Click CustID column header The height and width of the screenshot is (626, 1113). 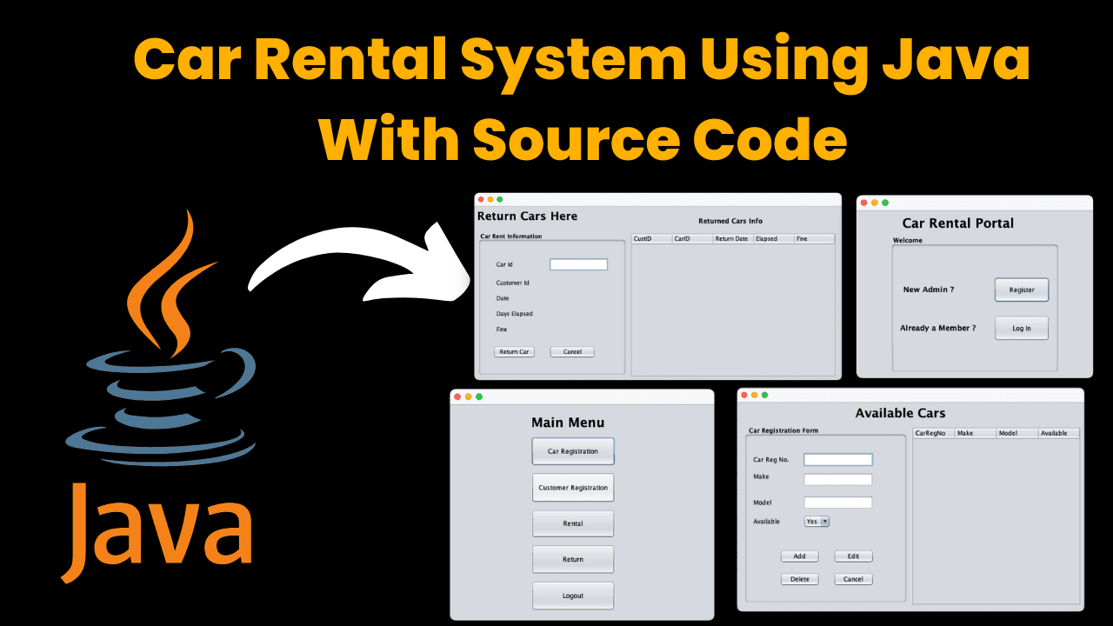[651, 238]
